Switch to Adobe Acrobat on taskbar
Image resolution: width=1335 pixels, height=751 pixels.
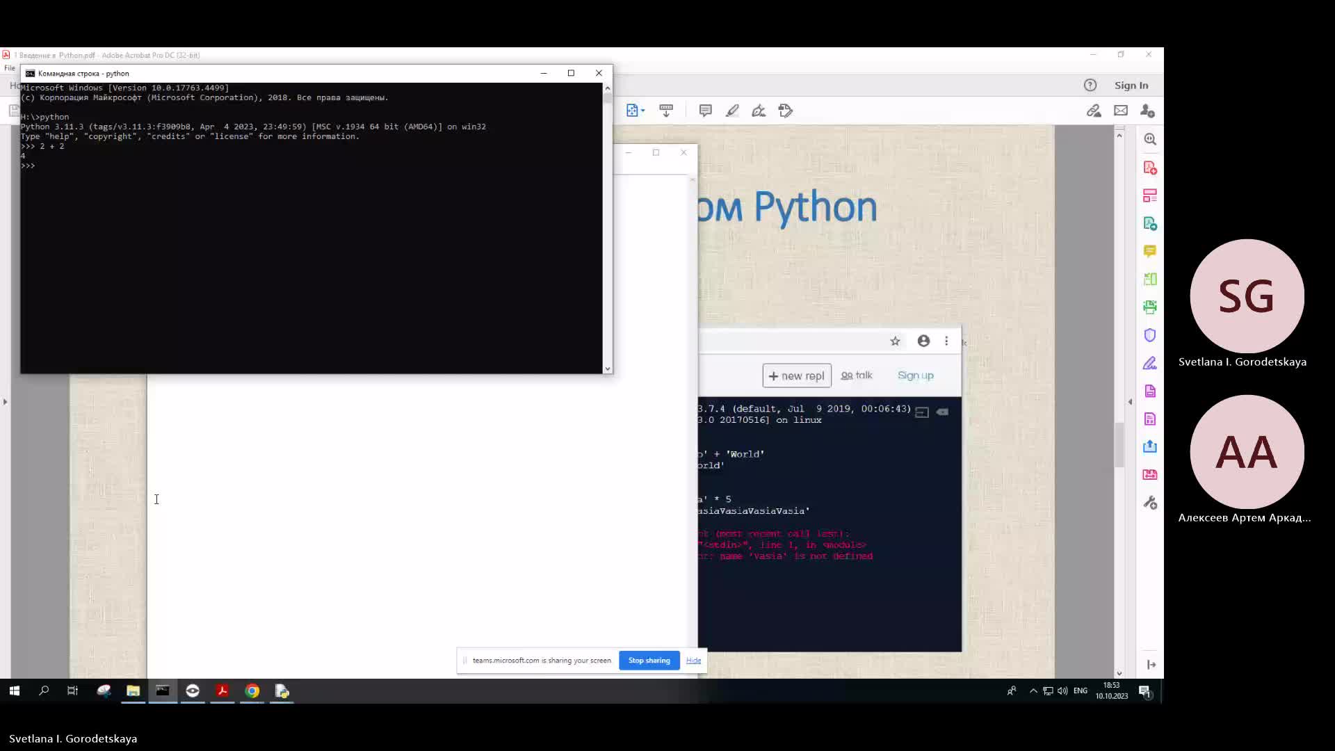(x=222, y=691)
